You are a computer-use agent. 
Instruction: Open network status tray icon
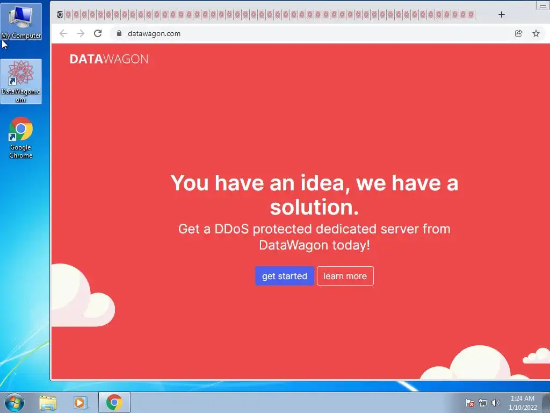(x=483, y=403)
